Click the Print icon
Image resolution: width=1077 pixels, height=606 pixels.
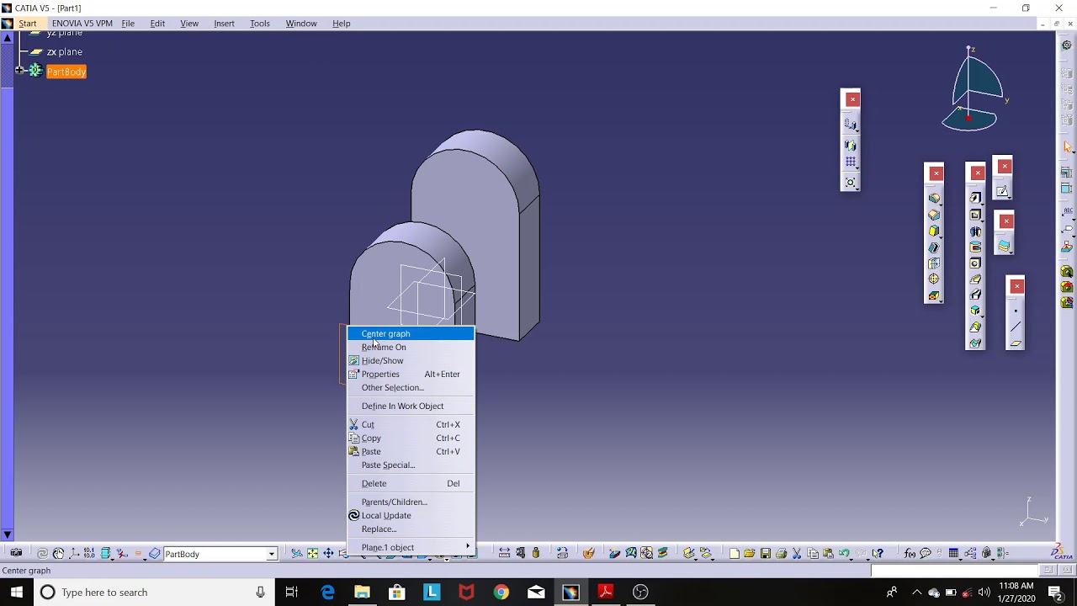(781, 553)
